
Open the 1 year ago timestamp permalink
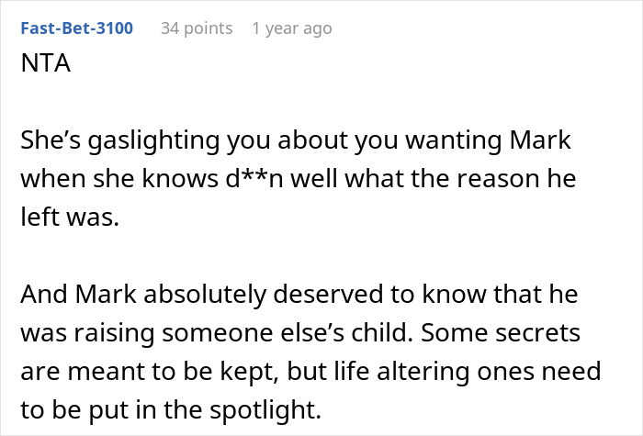(x=292, y=28)
